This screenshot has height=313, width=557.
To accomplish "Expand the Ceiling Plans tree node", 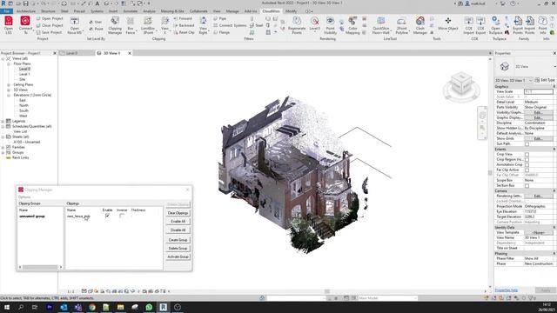I will (x=9, y=85).
